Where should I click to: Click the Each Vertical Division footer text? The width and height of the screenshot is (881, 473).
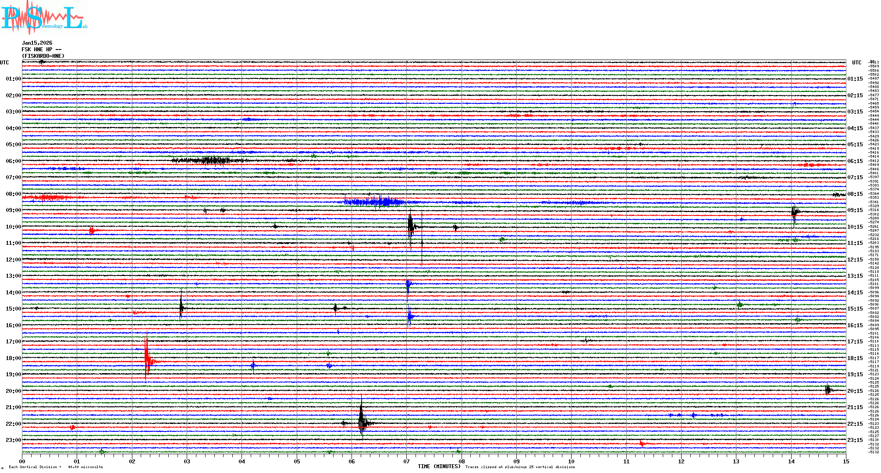56,467
